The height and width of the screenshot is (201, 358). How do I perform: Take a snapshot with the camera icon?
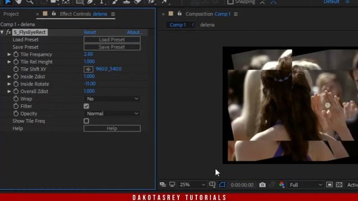click(x=262, y=185)
